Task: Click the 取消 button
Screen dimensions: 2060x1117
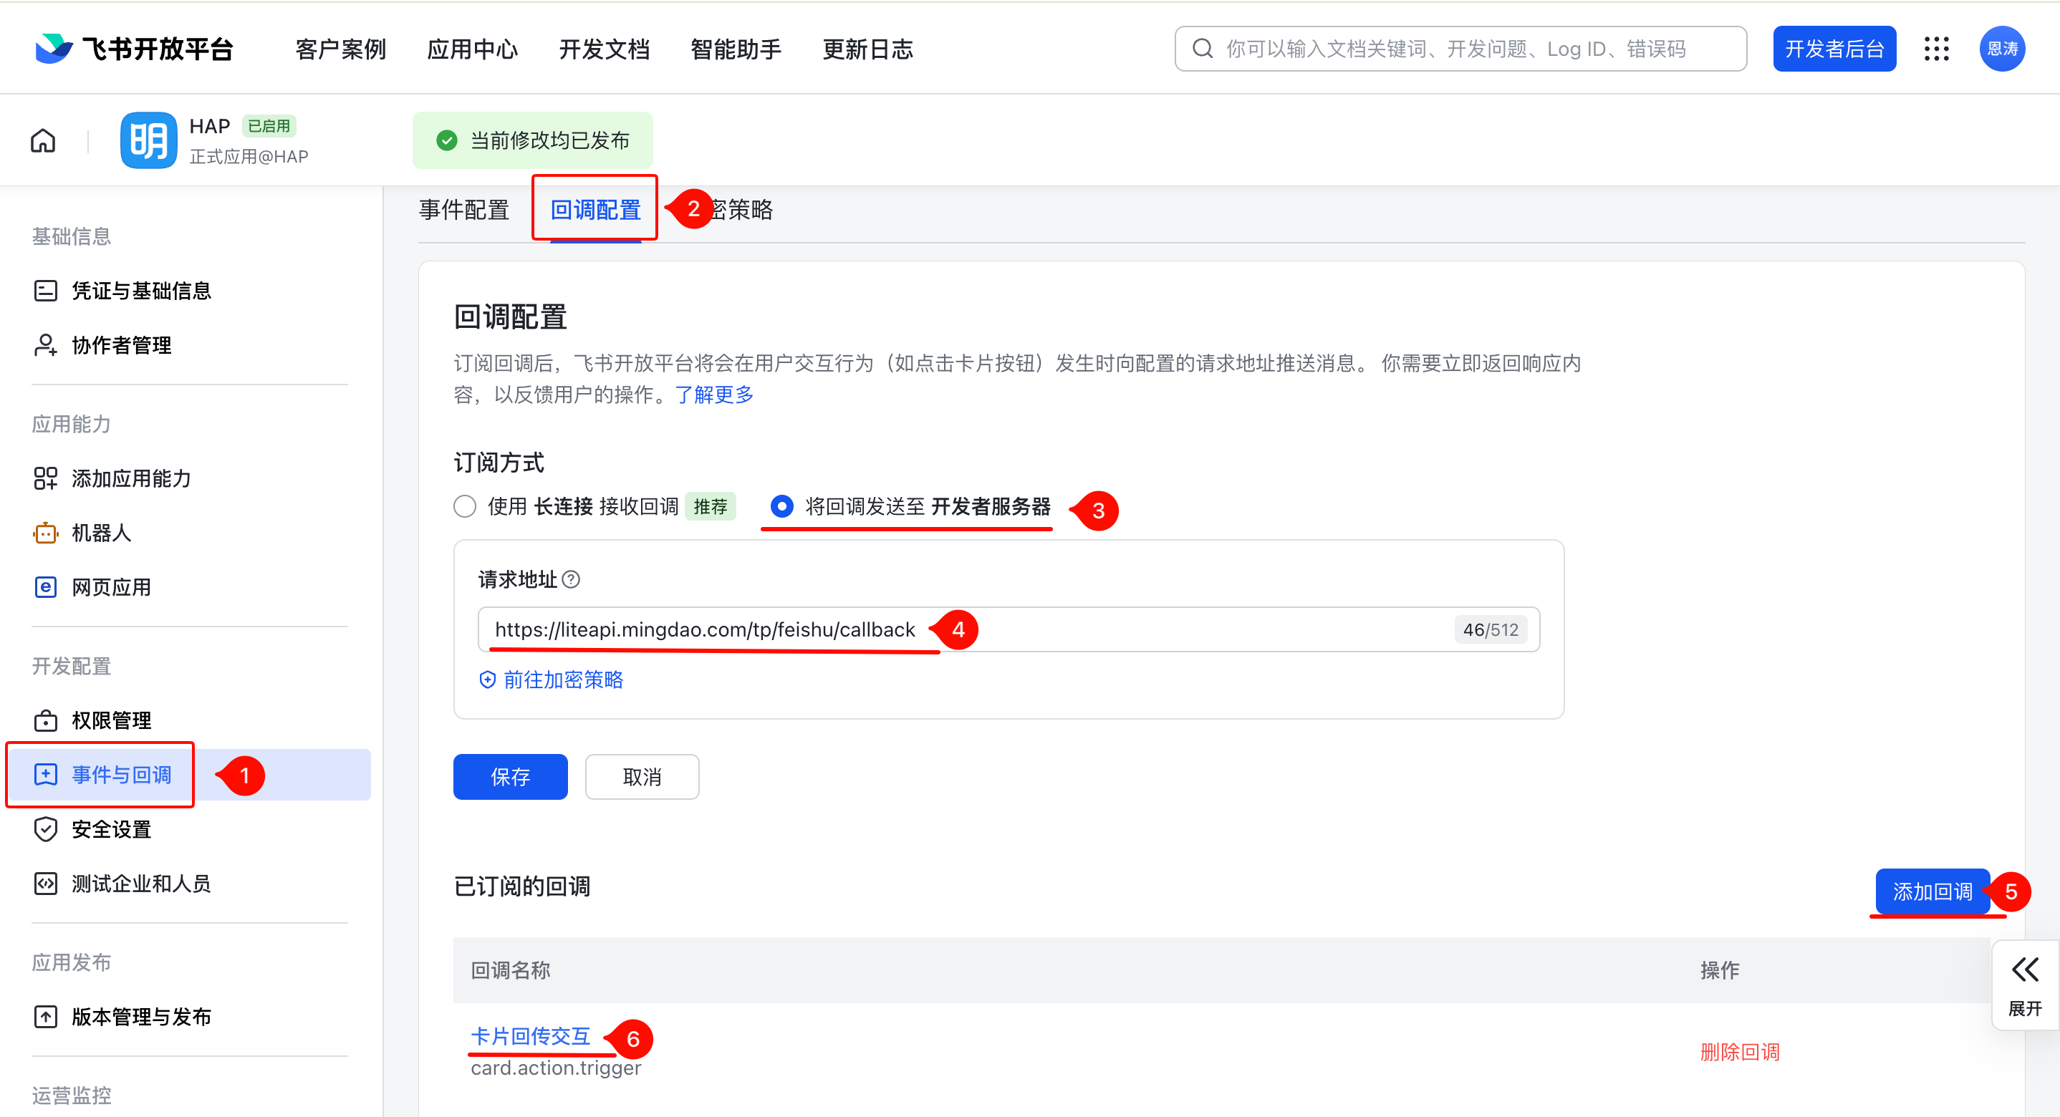Action: [x=642, y=776]
